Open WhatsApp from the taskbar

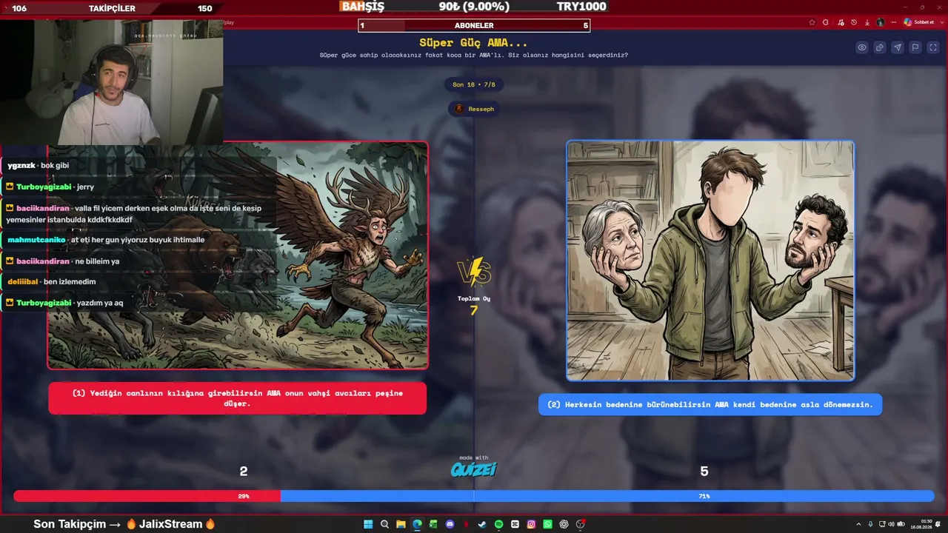coord(547,524)
